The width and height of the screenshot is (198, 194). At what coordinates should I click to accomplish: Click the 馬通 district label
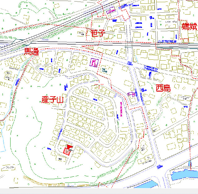(32, 52)
